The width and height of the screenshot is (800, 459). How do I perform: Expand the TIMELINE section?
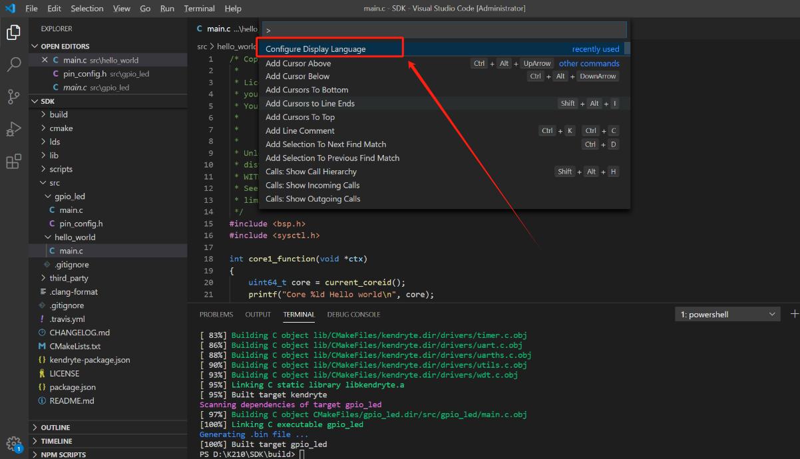pyautogui.click(x=108, y=441)
